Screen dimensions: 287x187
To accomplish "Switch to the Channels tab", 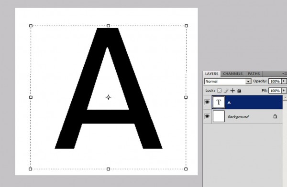I will (x=232, y=74).
